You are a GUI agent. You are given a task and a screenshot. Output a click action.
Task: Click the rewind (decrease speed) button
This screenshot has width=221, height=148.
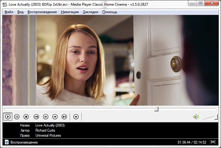(46, 116)
